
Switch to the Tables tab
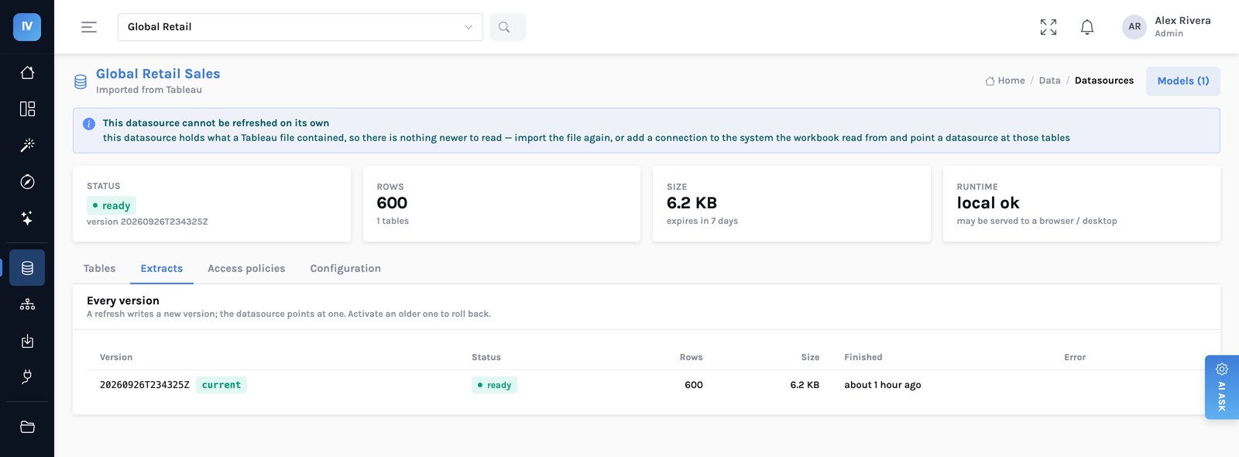(99, 269)
